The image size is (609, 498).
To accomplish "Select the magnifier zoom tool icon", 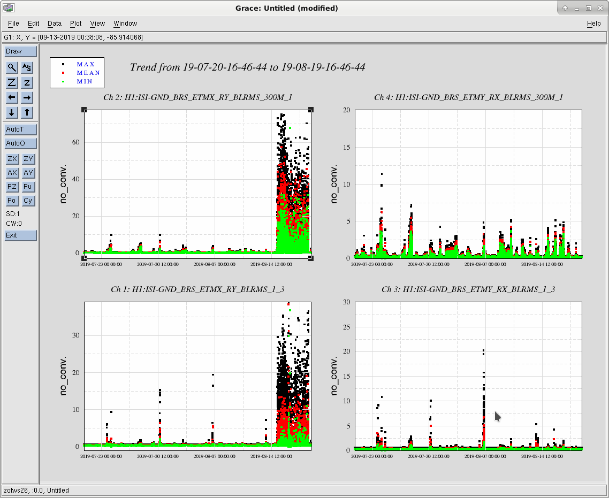I will pos(12,67).
